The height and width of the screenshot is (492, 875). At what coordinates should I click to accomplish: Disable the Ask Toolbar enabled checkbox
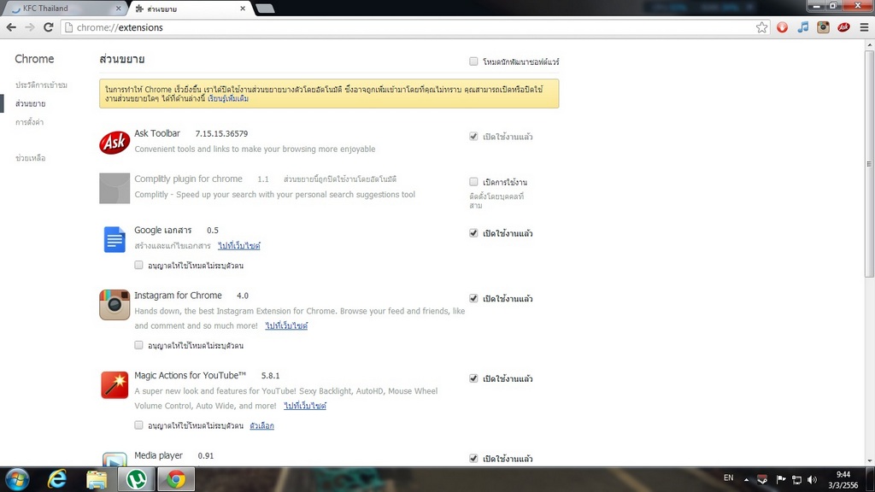[473, 136]
